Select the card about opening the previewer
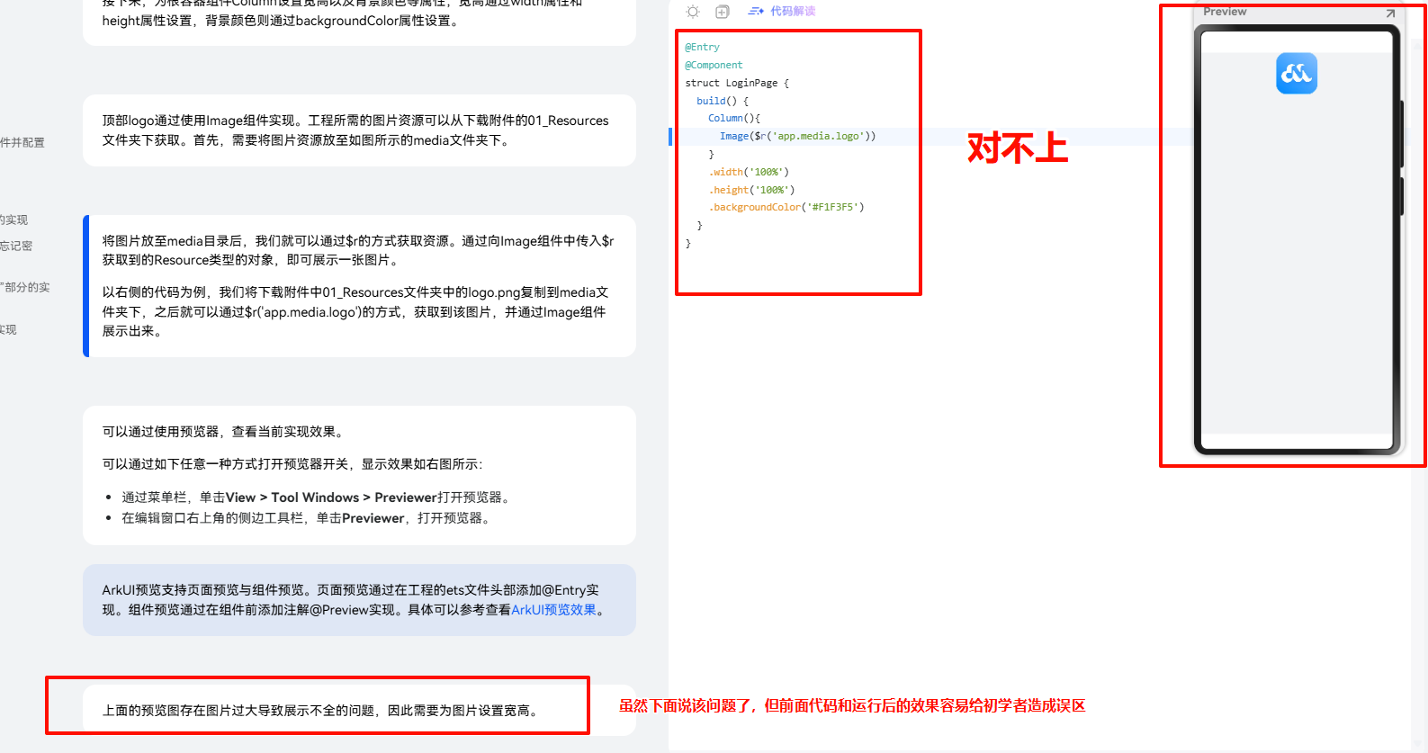Screen dimensions: 1428x753 pos(358,475)
